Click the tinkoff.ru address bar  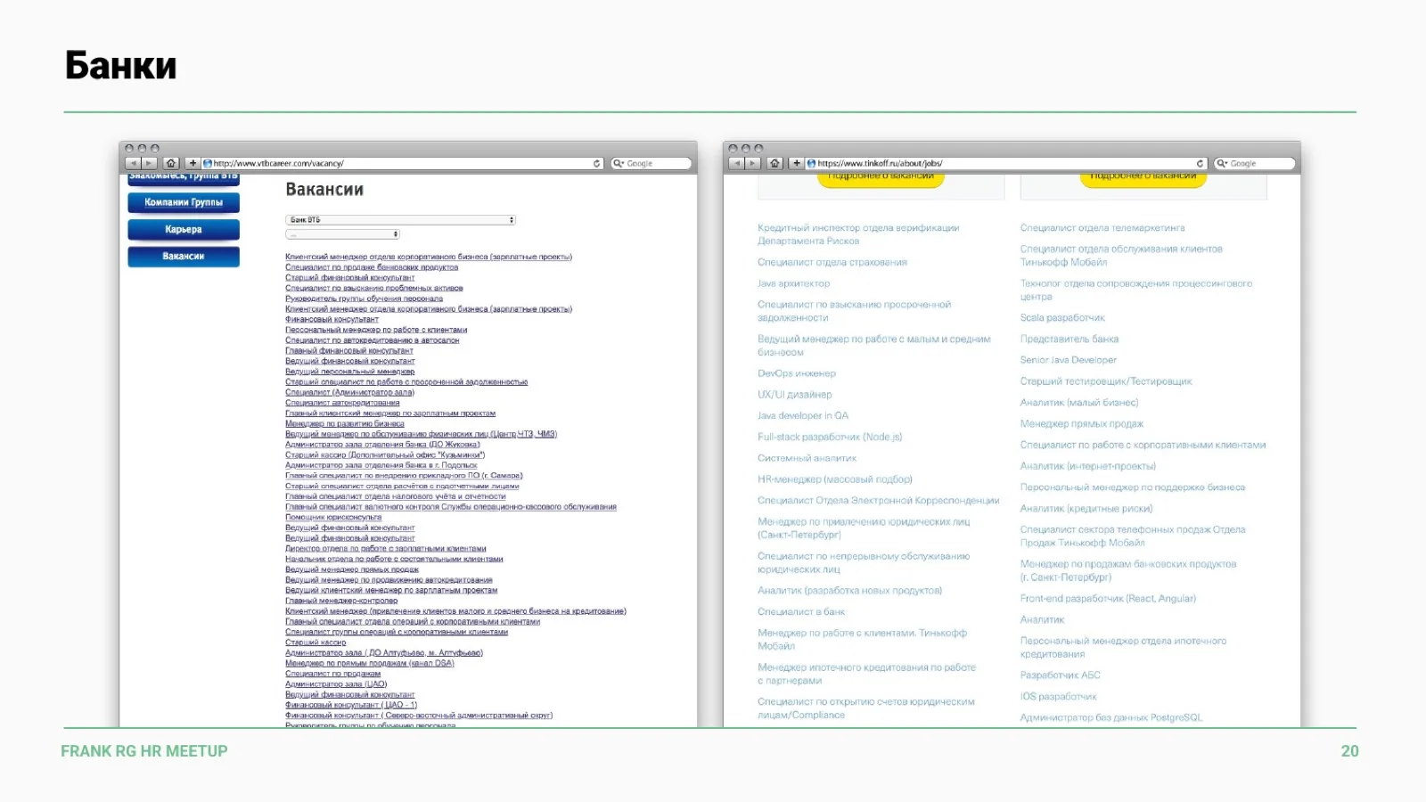[1007, 164]
